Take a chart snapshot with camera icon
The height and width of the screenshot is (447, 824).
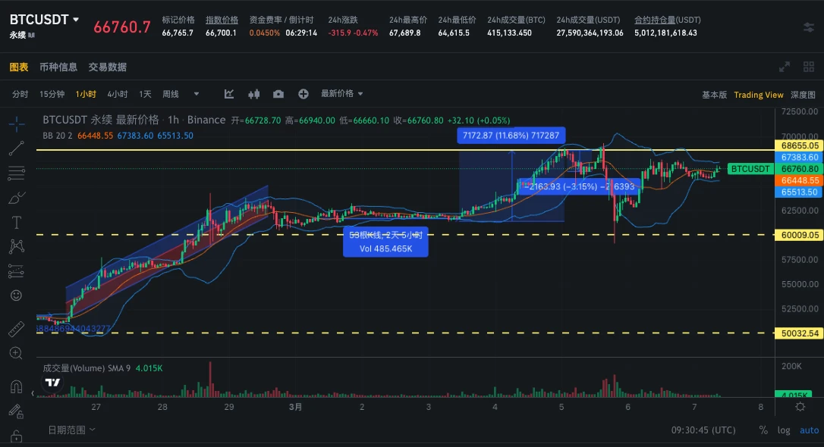point(278,94)
